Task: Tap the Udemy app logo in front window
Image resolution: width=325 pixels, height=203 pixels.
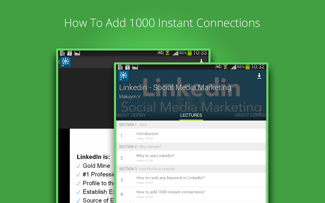Action: point(123,76)
